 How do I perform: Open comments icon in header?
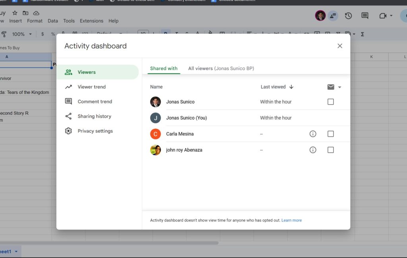[364, 16]
